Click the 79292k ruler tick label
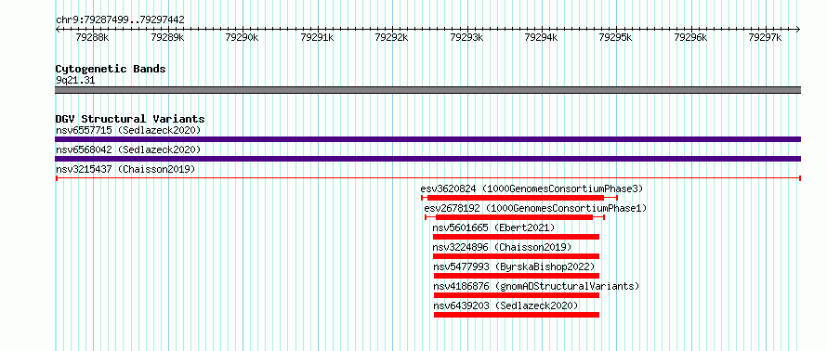Viewport: 827px width, 351px height. (x=391, y=37)
